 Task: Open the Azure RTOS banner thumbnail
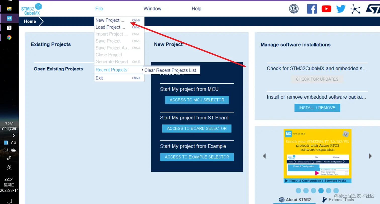317,156
